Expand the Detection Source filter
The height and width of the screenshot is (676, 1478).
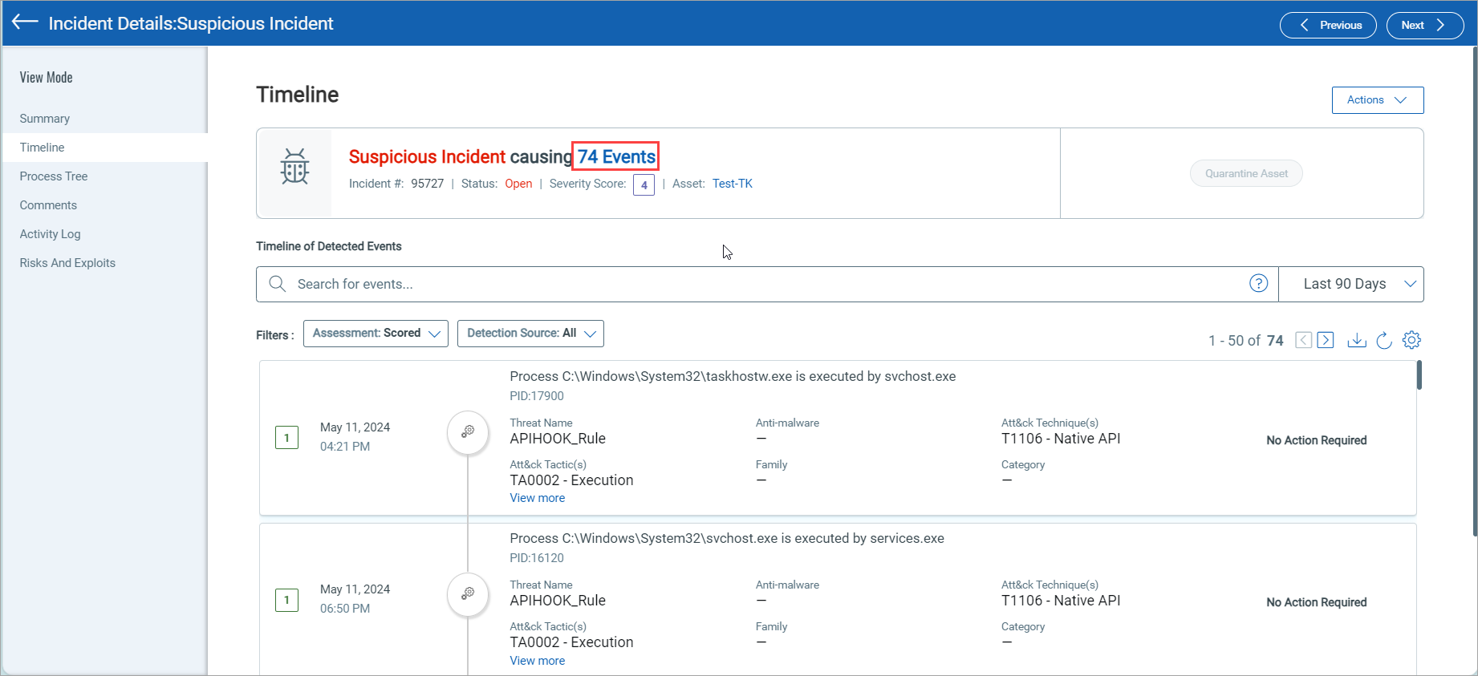[530, 334]
